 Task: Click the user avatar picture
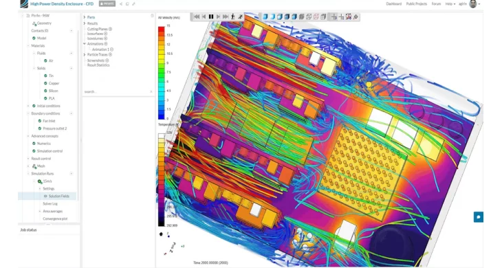coord(473,4)
